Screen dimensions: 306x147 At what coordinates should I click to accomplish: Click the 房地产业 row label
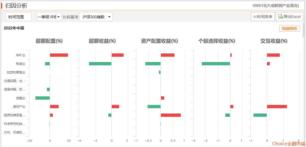pos(19,107)
